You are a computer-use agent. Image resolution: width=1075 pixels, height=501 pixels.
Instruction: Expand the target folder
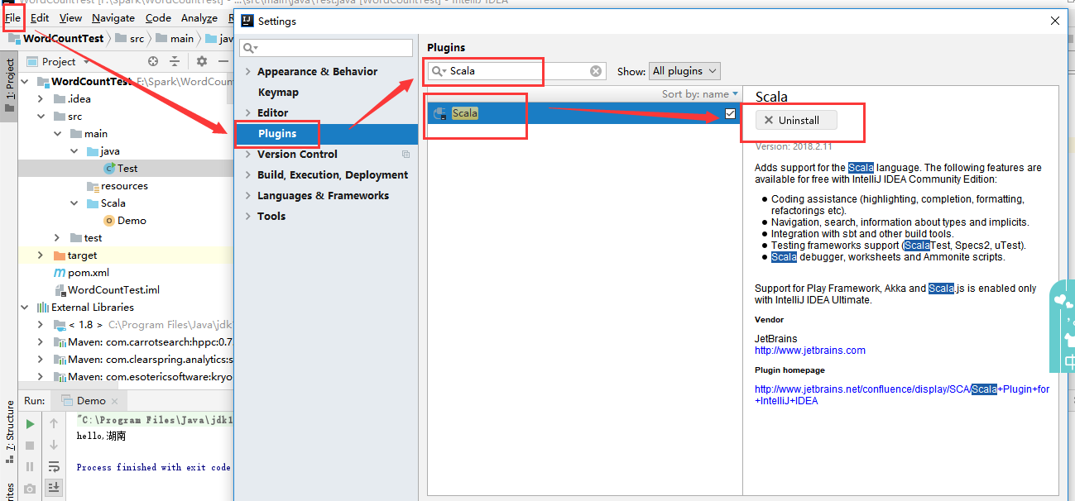[41, 255]
